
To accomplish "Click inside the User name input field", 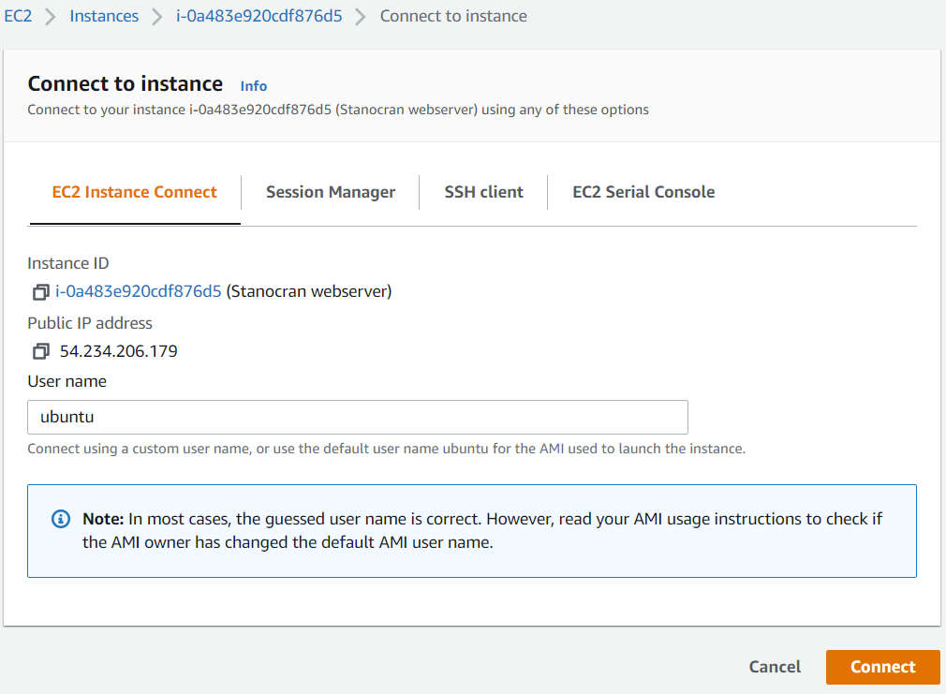I will (356, 416).
